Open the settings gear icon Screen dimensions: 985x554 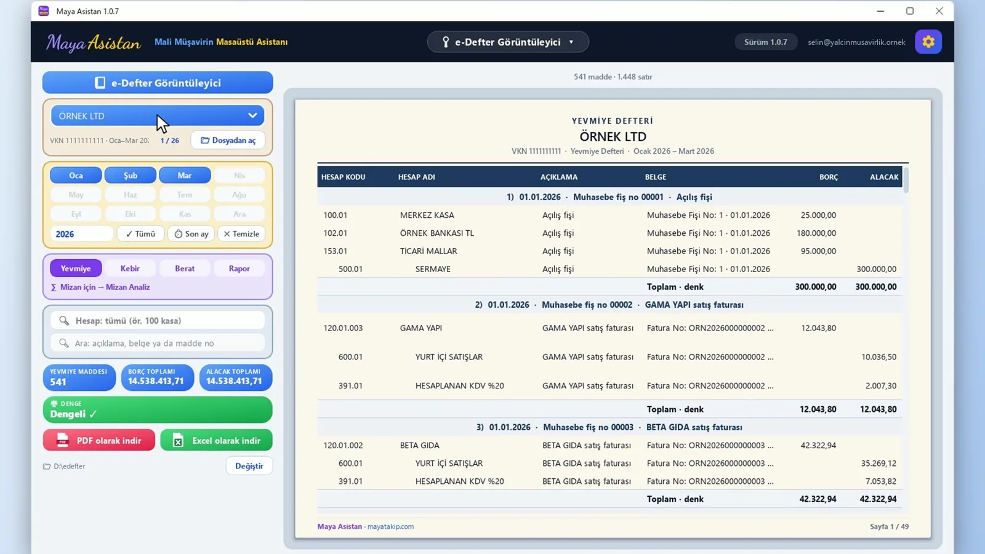click(x=928, y=42)
